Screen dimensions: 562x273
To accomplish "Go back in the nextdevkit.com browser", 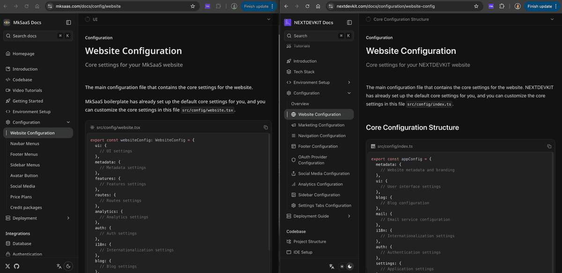I will tap(286, 6).
